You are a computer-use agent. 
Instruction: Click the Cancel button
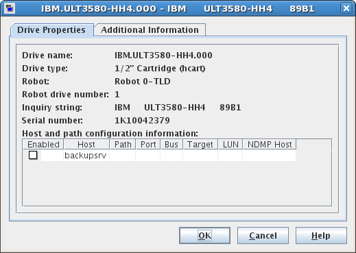coord(263,235)
